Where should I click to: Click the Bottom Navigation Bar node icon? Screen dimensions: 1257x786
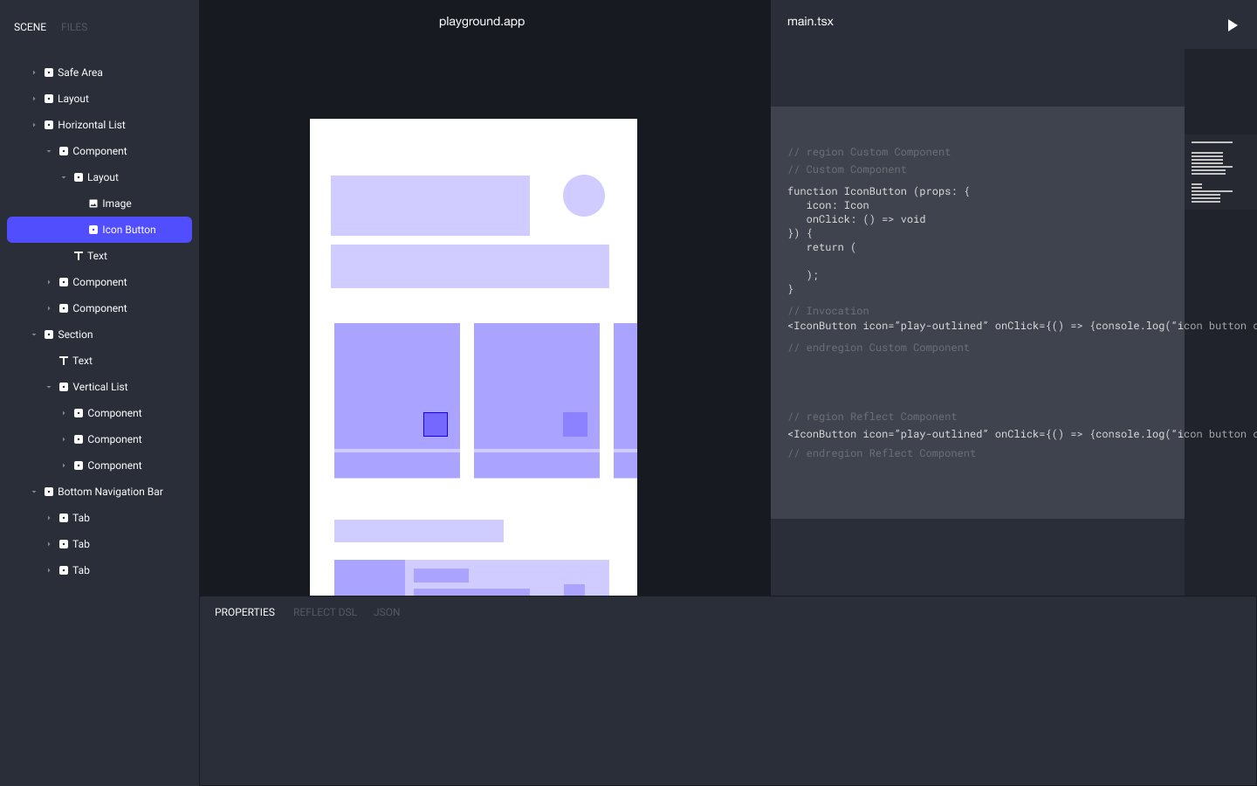49,492
